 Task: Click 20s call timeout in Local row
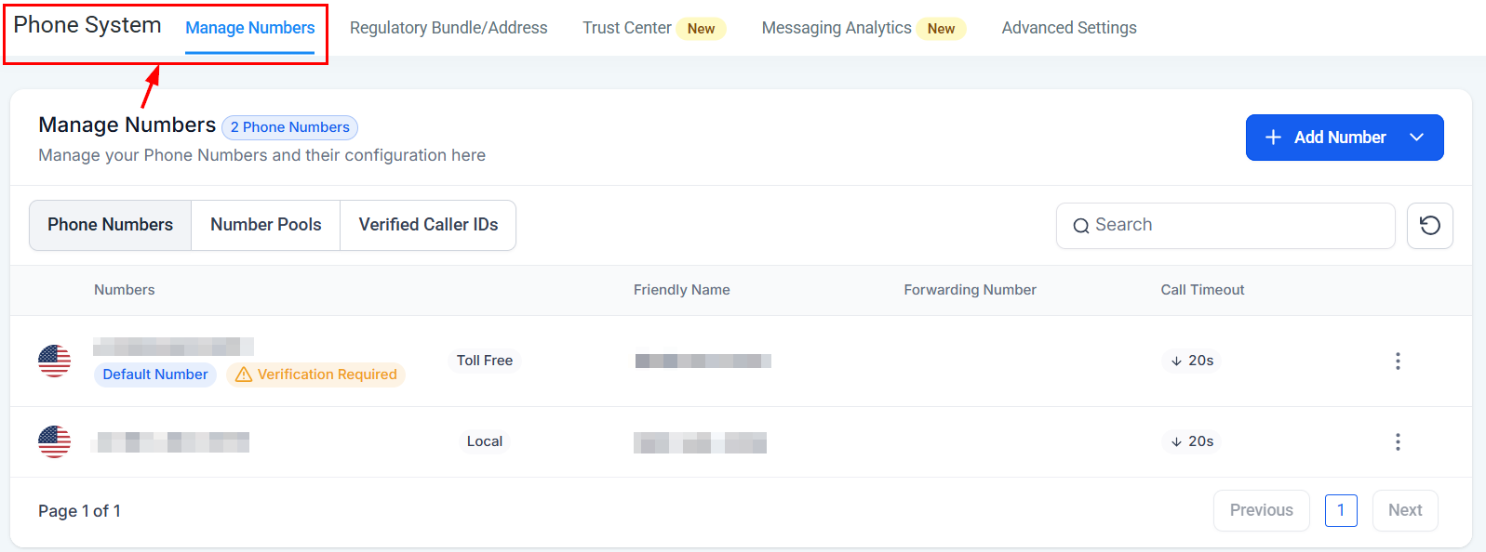click(1192, 441)
